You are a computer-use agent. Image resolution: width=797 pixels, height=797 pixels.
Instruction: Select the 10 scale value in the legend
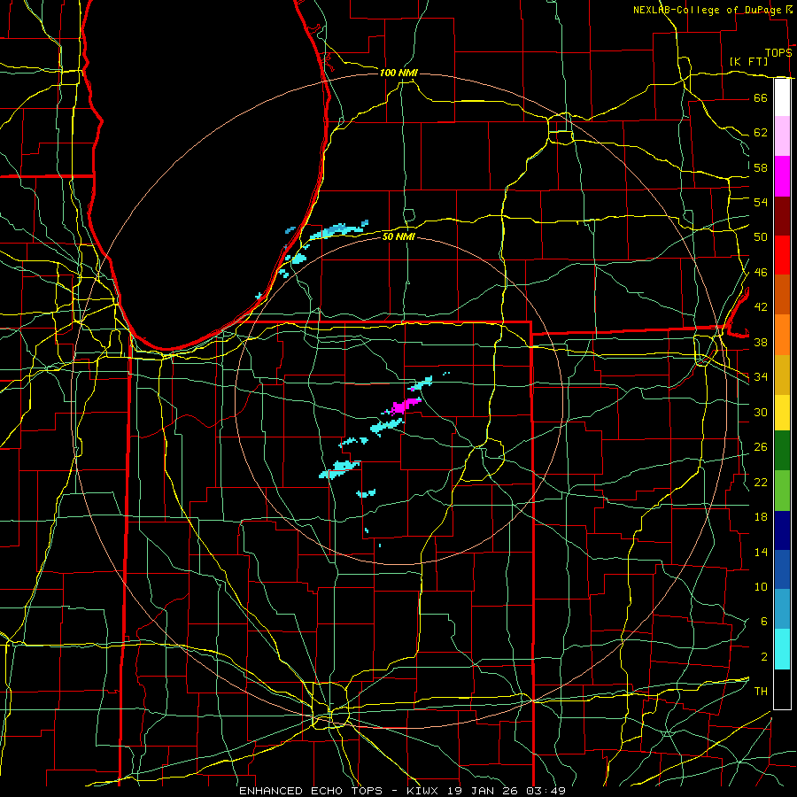(761, 586)
